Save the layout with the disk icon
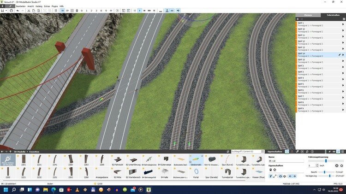 (2, 11)
